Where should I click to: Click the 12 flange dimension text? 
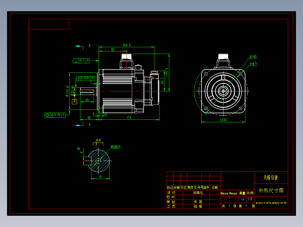pyautogui.click(x=105, y=114)
